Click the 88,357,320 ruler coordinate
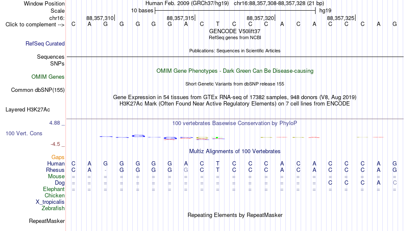 260,18
